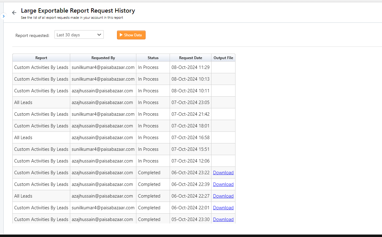Click the Status column header
The width and height of the screenshot is (382, 237).
pos(153,58)
